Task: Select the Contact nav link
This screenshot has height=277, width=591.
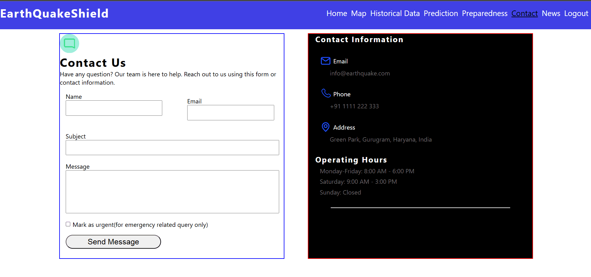Action: (524, 14)
